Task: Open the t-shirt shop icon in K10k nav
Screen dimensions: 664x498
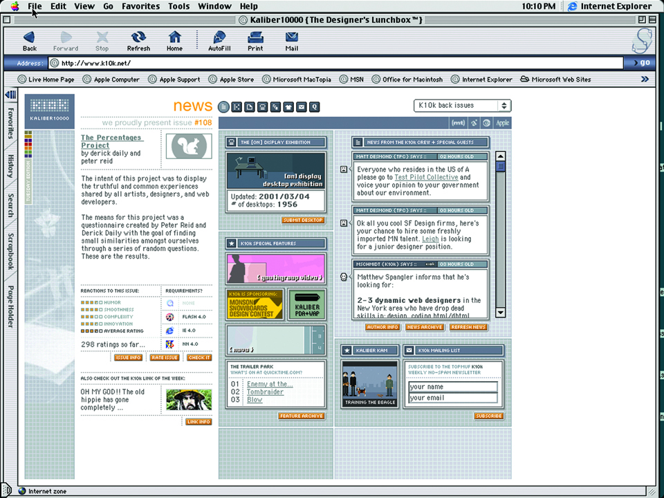Action: (x=288, y=107)
